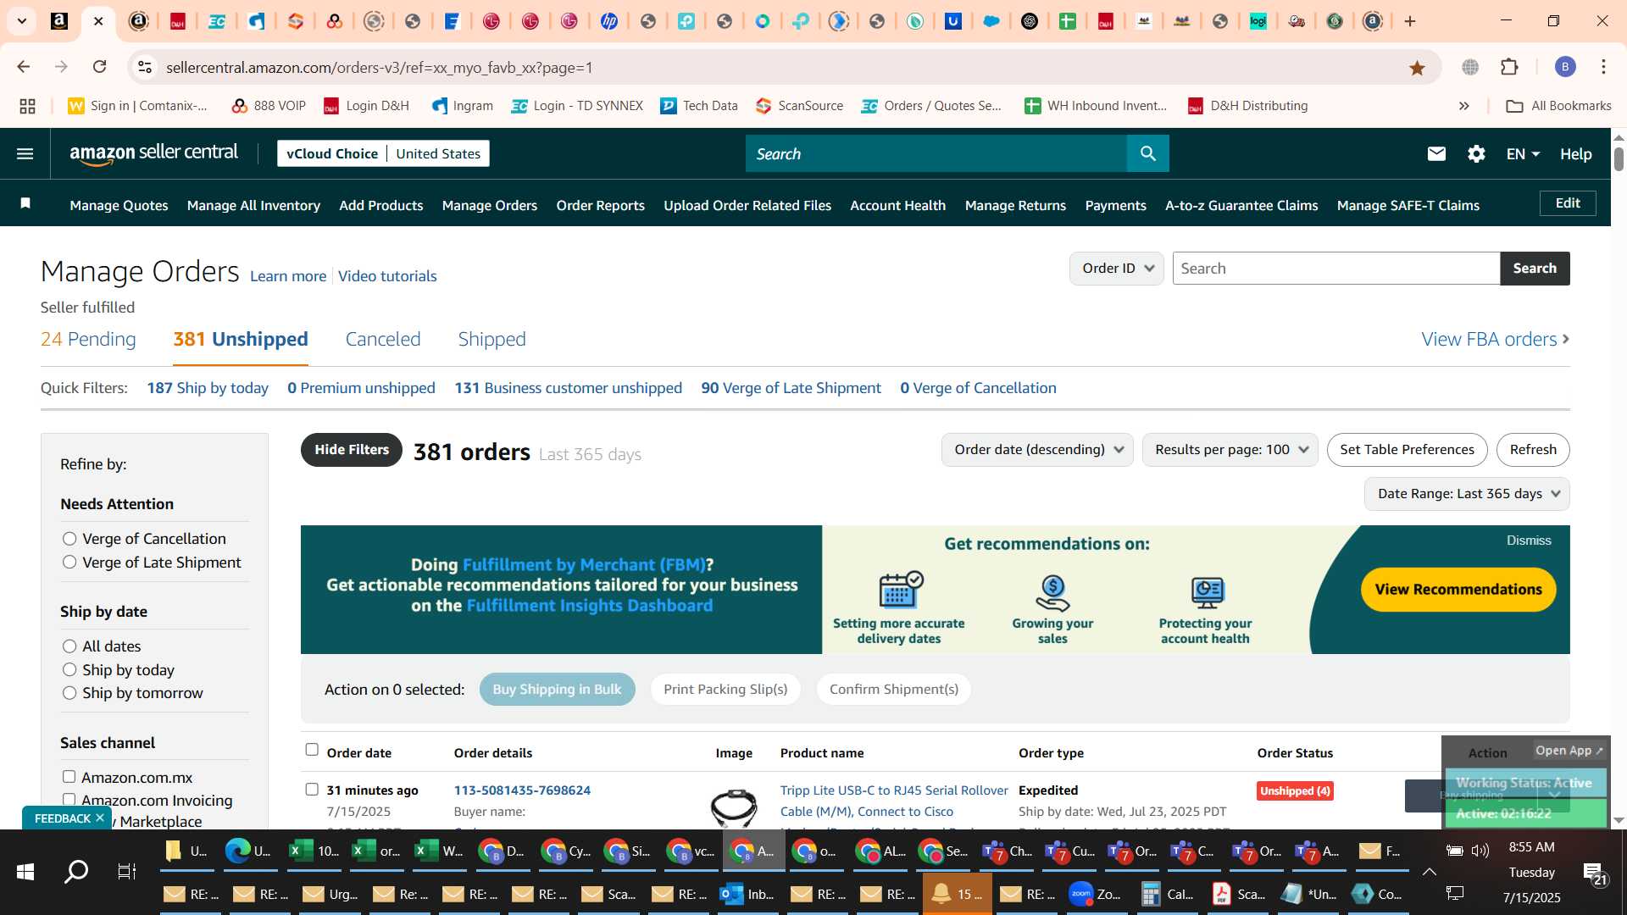Open Manage All Inventory menu item
This screenshot has height=915, width=1627.
tap(253, 205)
